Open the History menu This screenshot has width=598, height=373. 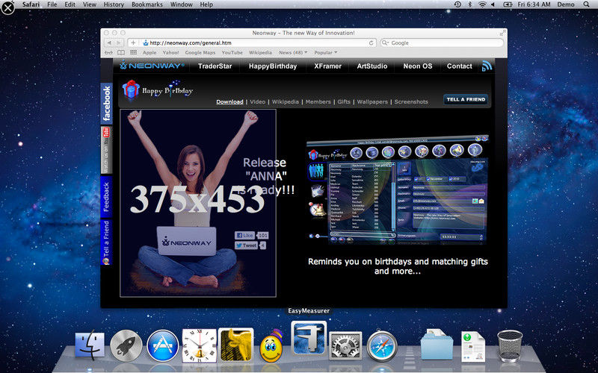coord(114,4)
